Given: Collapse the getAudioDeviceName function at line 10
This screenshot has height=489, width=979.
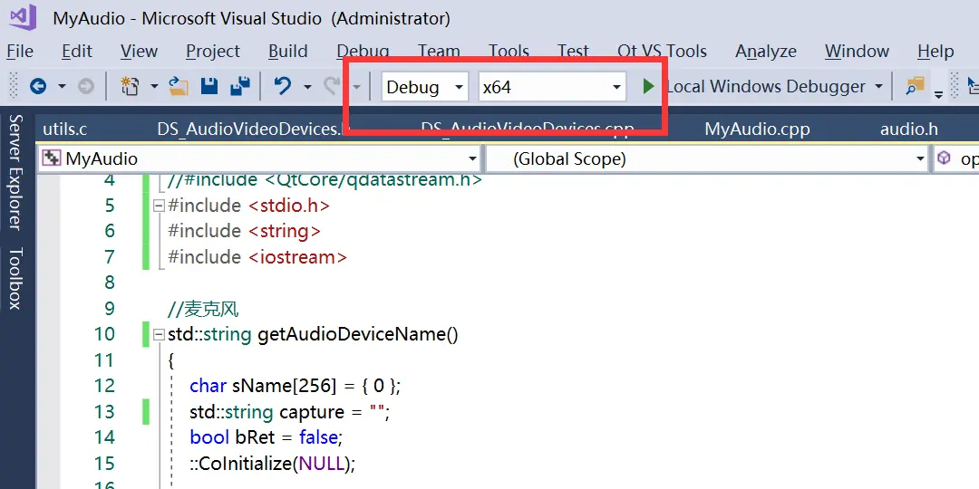Looking at the screenshot, I should 159,334.
